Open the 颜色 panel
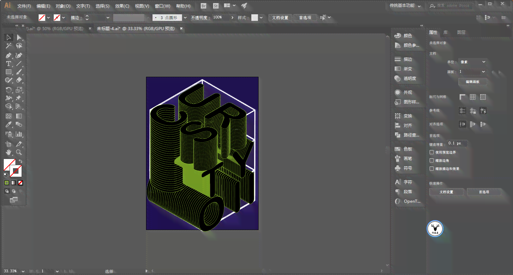This screenshot has width=513, height=275. (x=407, y=36)
